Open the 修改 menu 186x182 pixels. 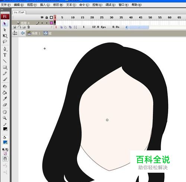click(58, 5)
